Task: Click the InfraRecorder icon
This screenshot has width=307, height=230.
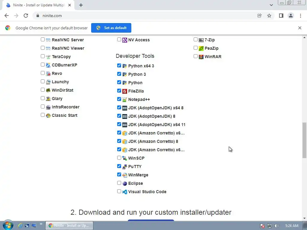Action: coord(48,107)
